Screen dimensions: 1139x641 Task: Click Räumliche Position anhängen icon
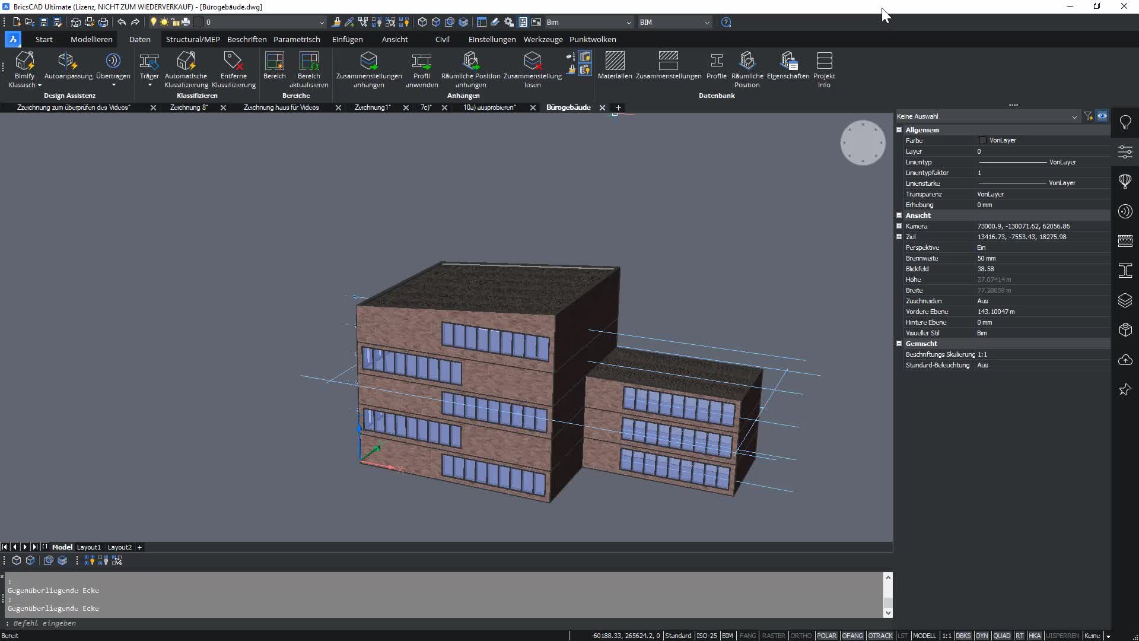coord(470,69)
